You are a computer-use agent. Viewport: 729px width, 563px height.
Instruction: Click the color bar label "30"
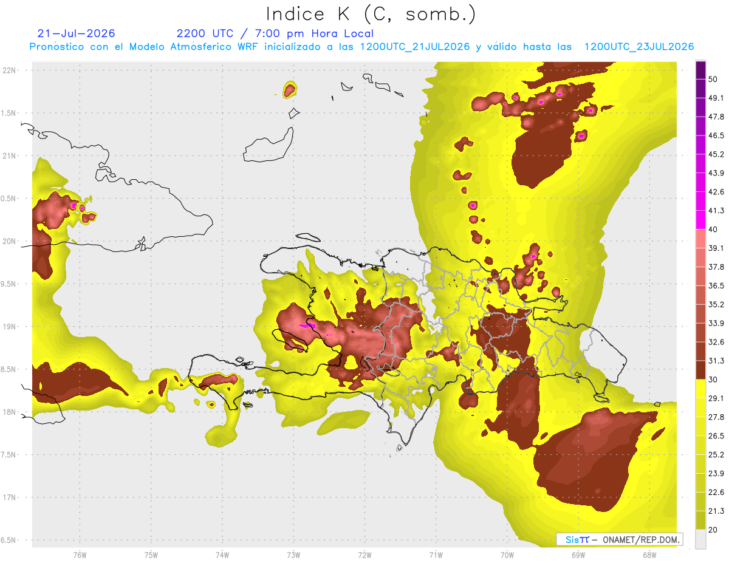[x=714, y=380]
